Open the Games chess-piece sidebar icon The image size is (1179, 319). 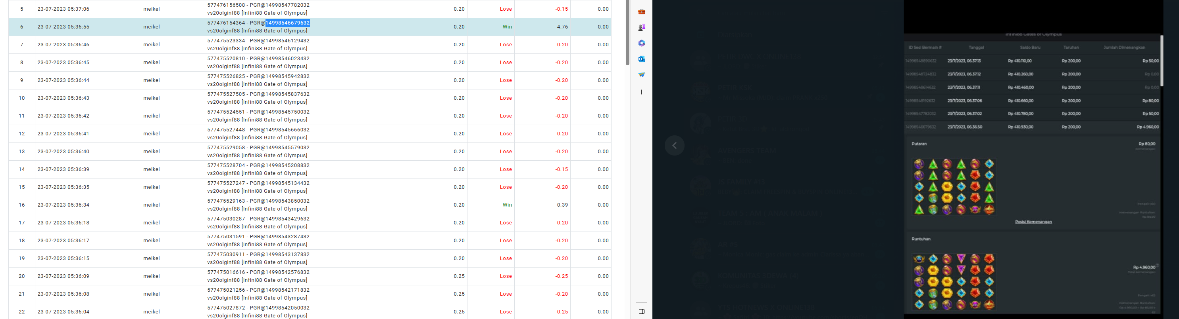pyautogui.click(x=642, y=27)
